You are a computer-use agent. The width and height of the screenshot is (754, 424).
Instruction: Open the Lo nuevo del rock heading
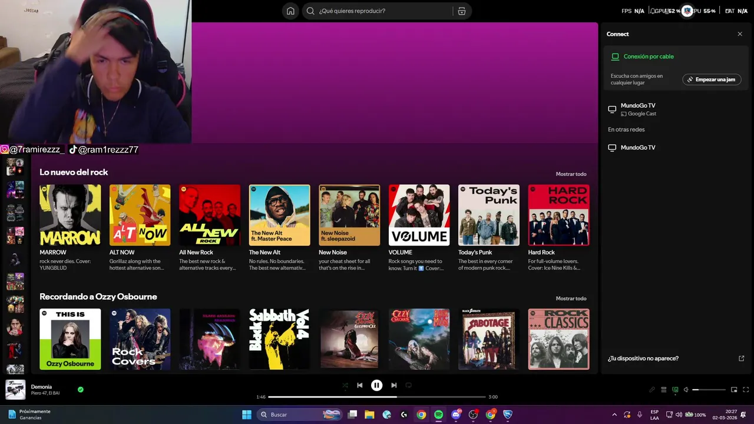click(x=74, y=172)
